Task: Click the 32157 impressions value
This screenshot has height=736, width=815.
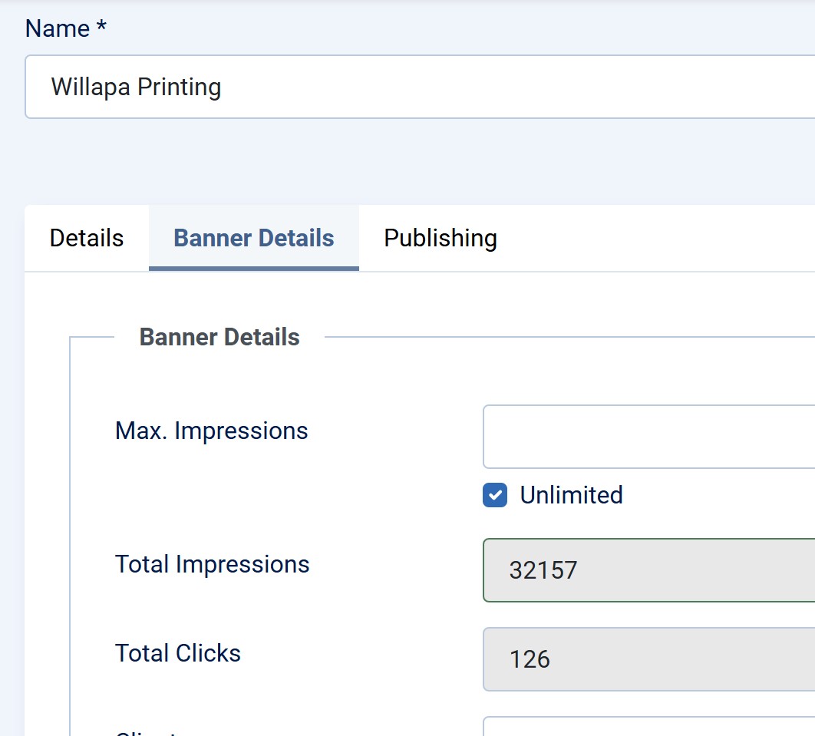Action: coord(543,570)
